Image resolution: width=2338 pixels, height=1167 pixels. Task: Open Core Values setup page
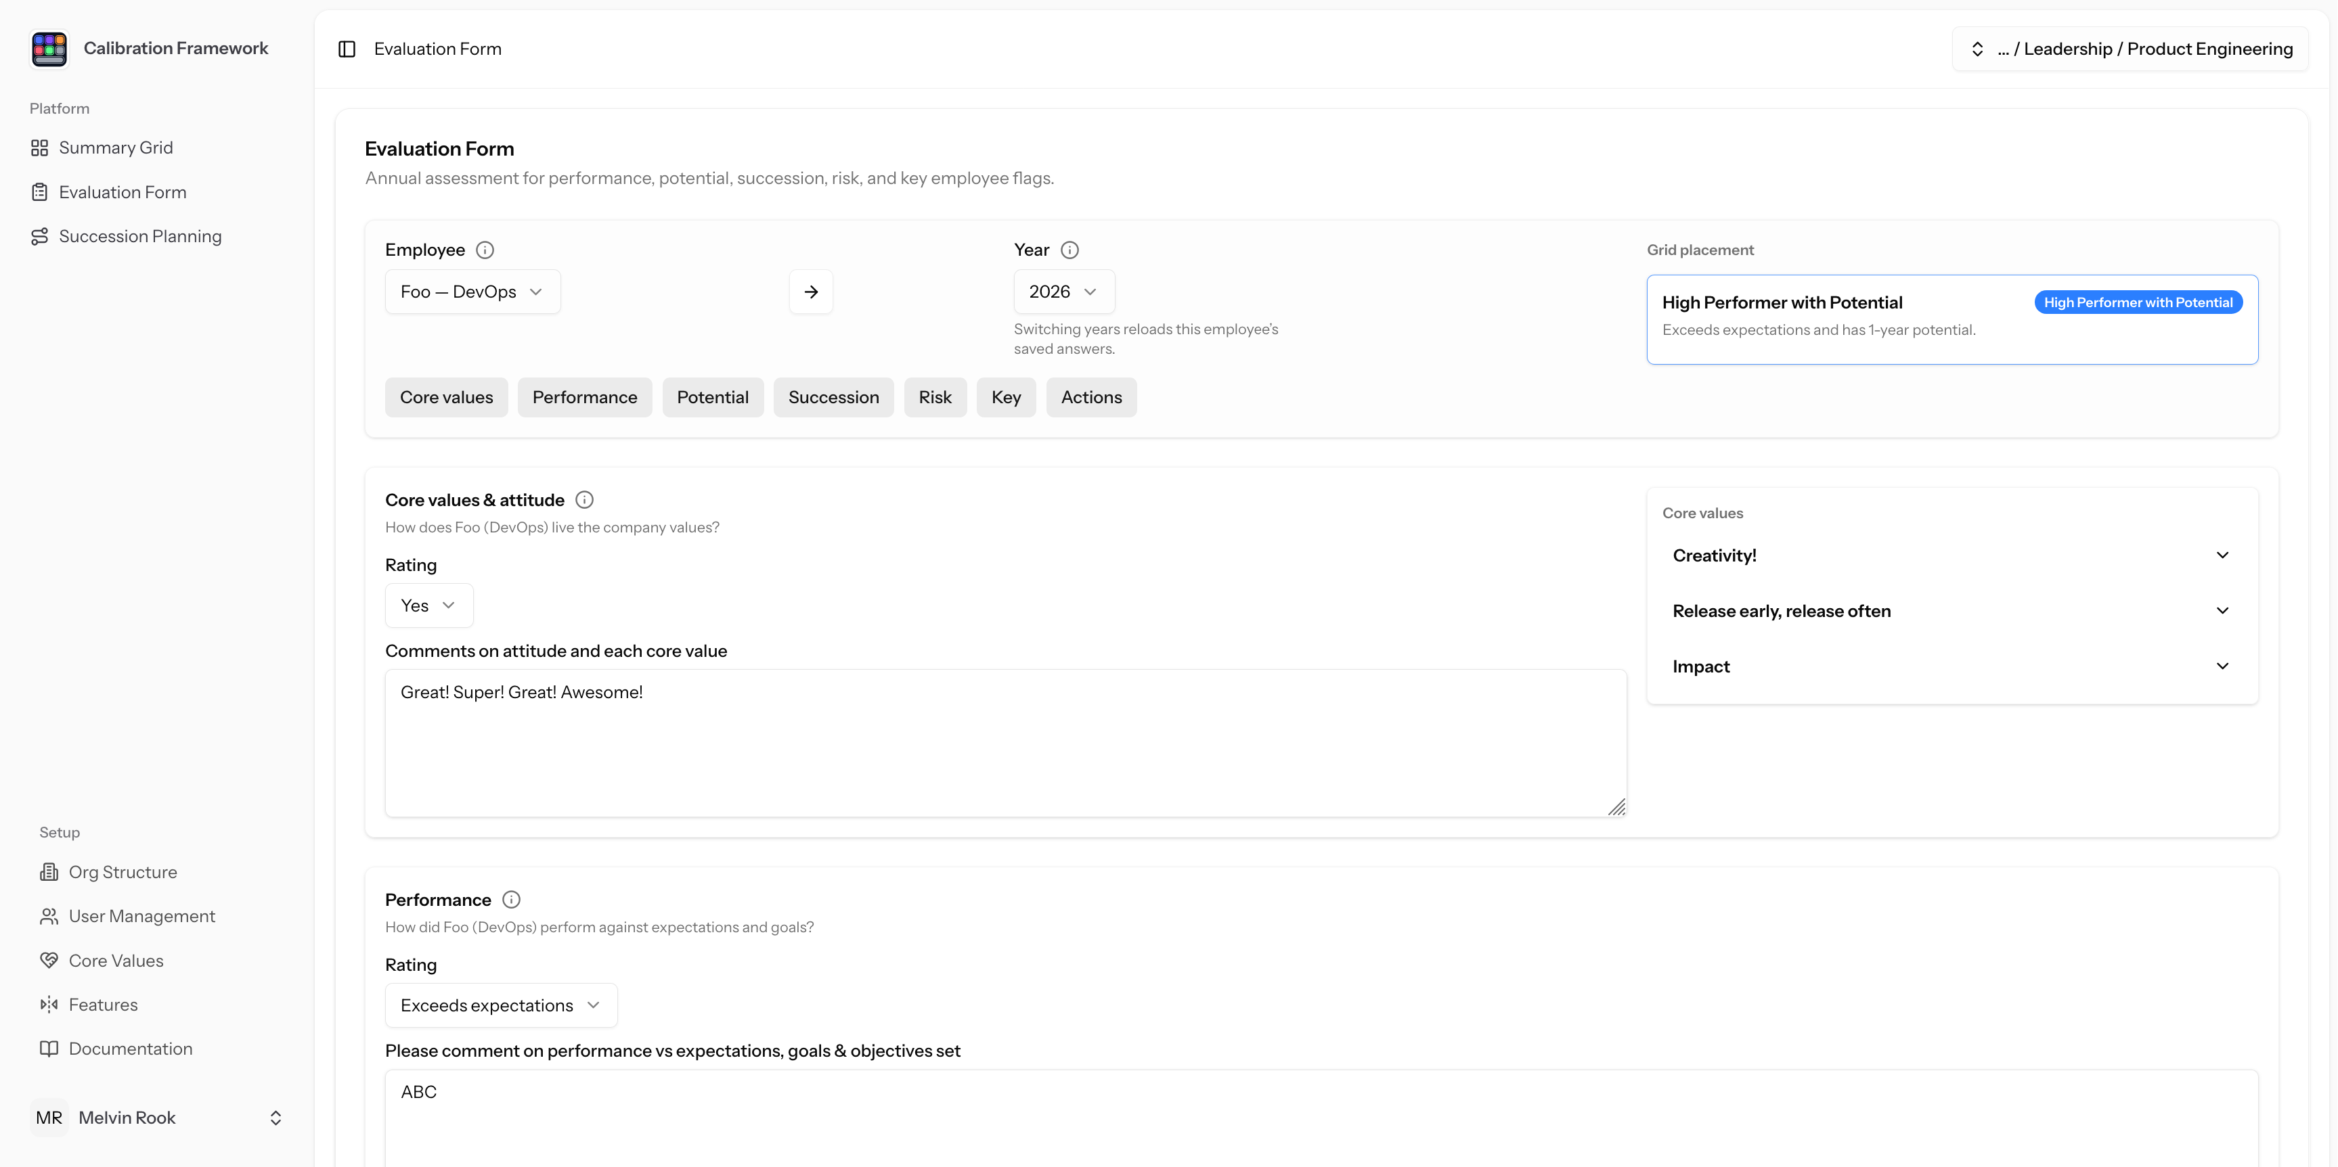(157, 960)
